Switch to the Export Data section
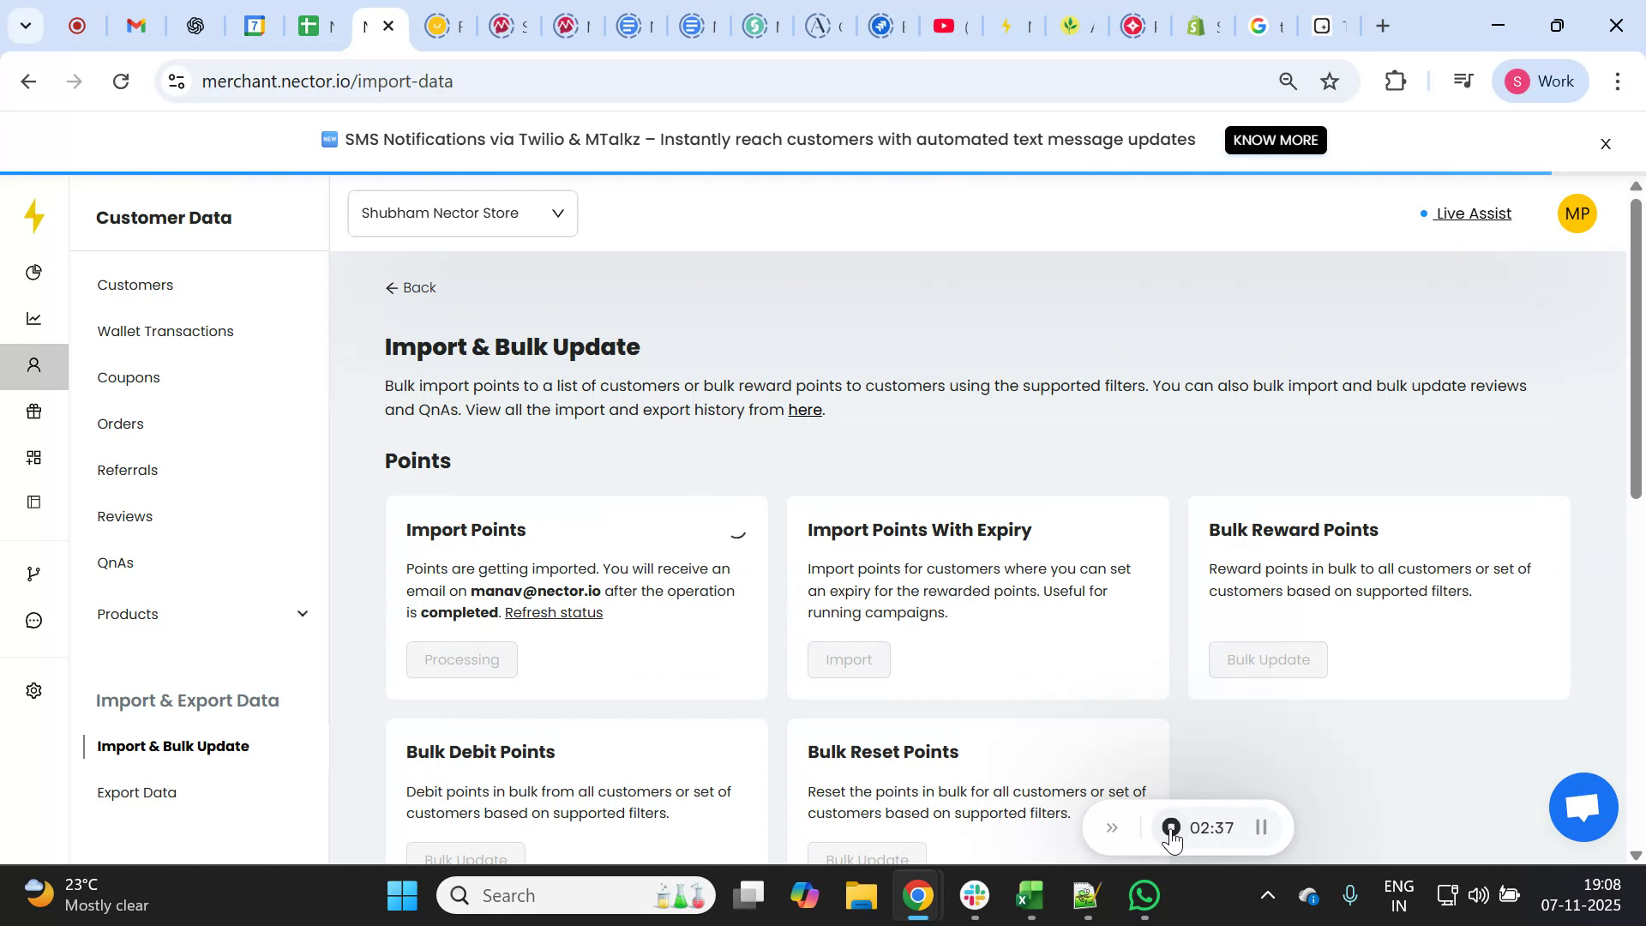 coord(136,792)
